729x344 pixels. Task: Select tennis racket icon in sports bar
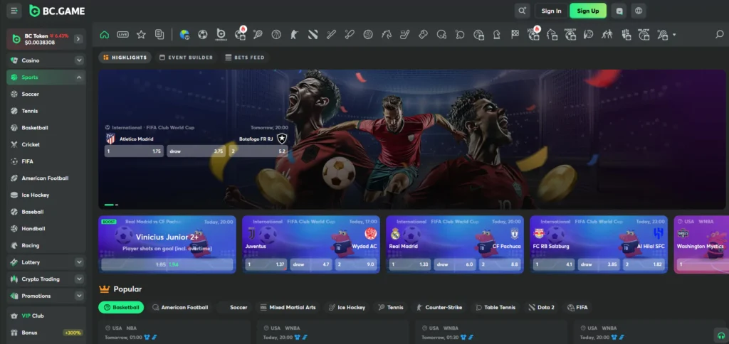(258, 34)
